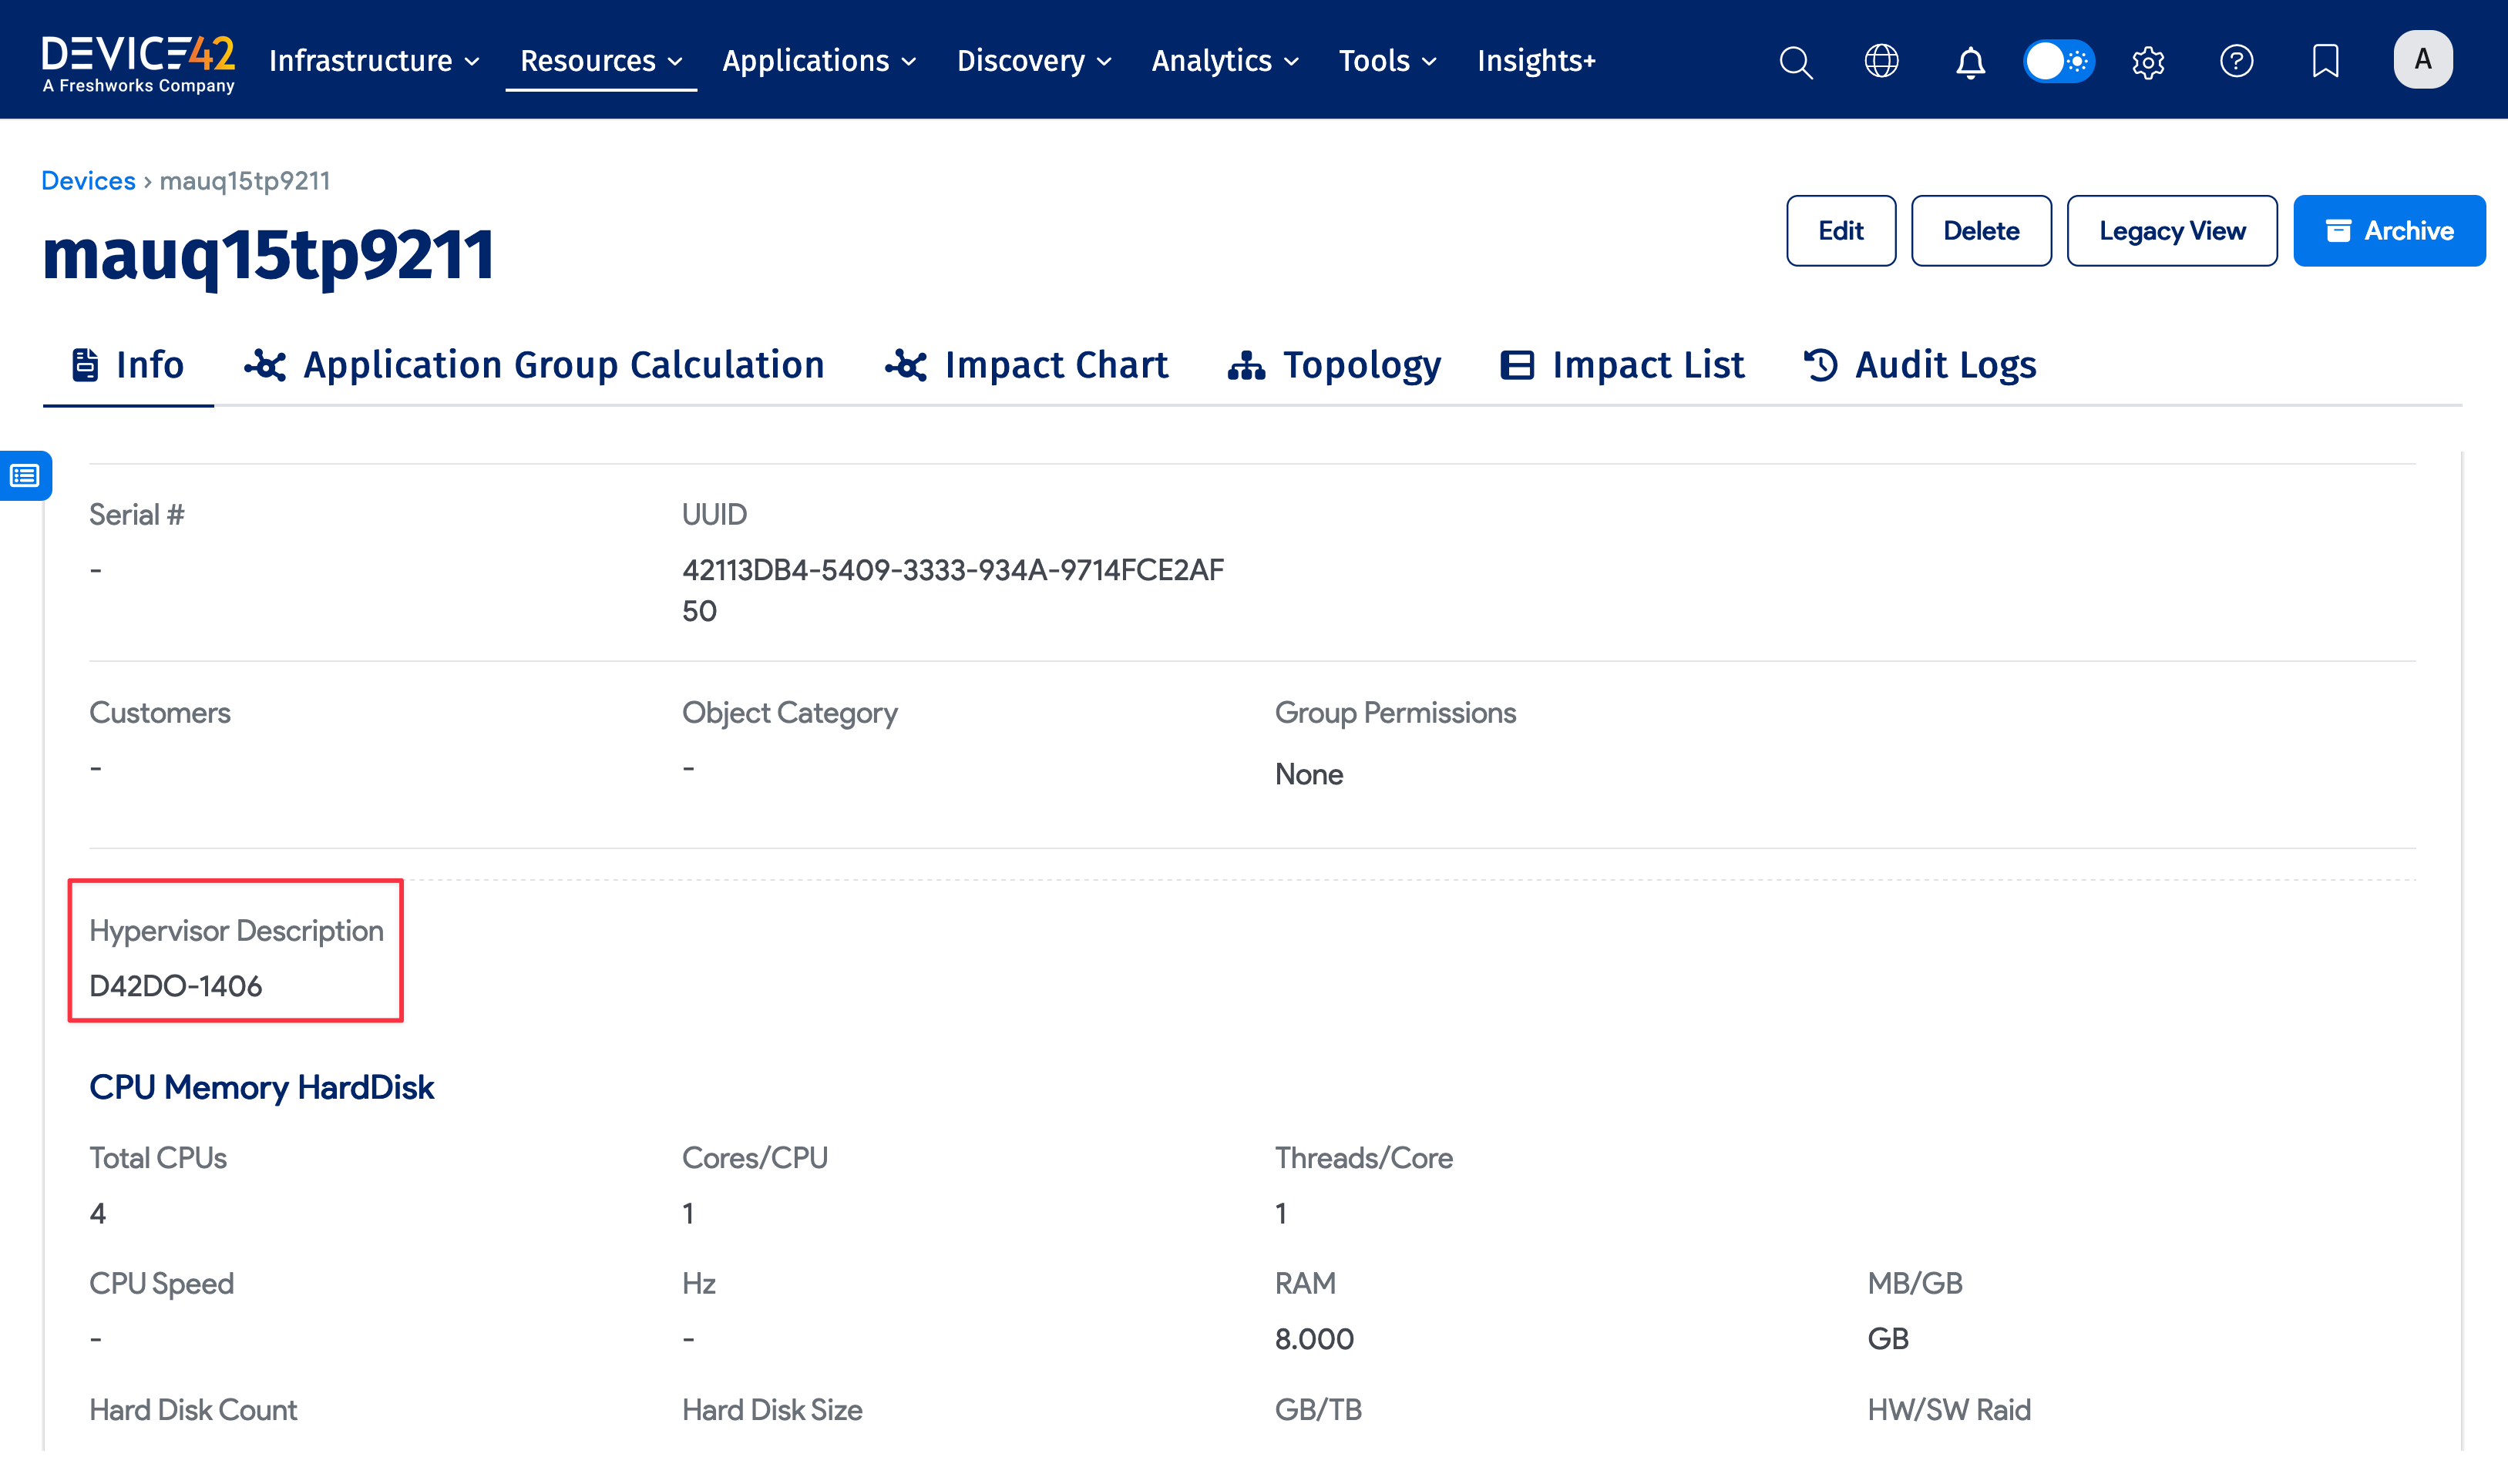
Task: View notifications via the bell icon
Action: click(1969, 62)
